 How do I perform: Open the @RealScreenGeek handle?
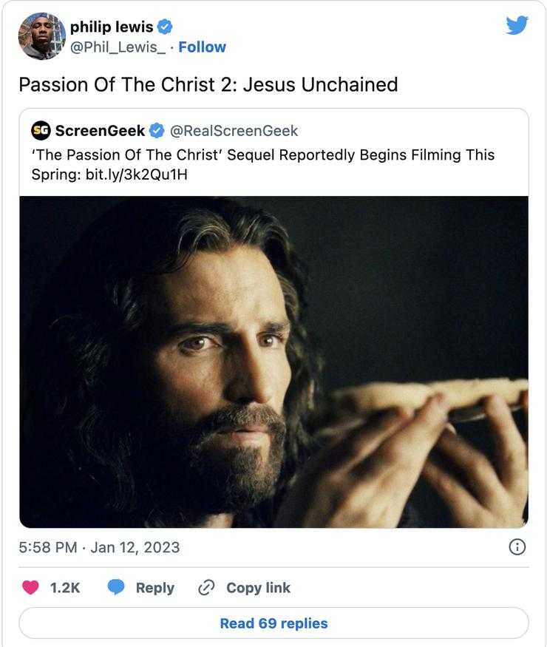[234, 131]
